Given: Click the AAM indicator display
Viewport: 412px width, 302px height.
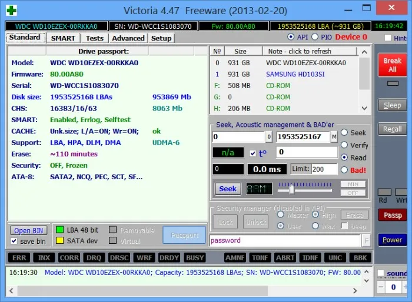Looking at the screenshot, I should [259, 189].
